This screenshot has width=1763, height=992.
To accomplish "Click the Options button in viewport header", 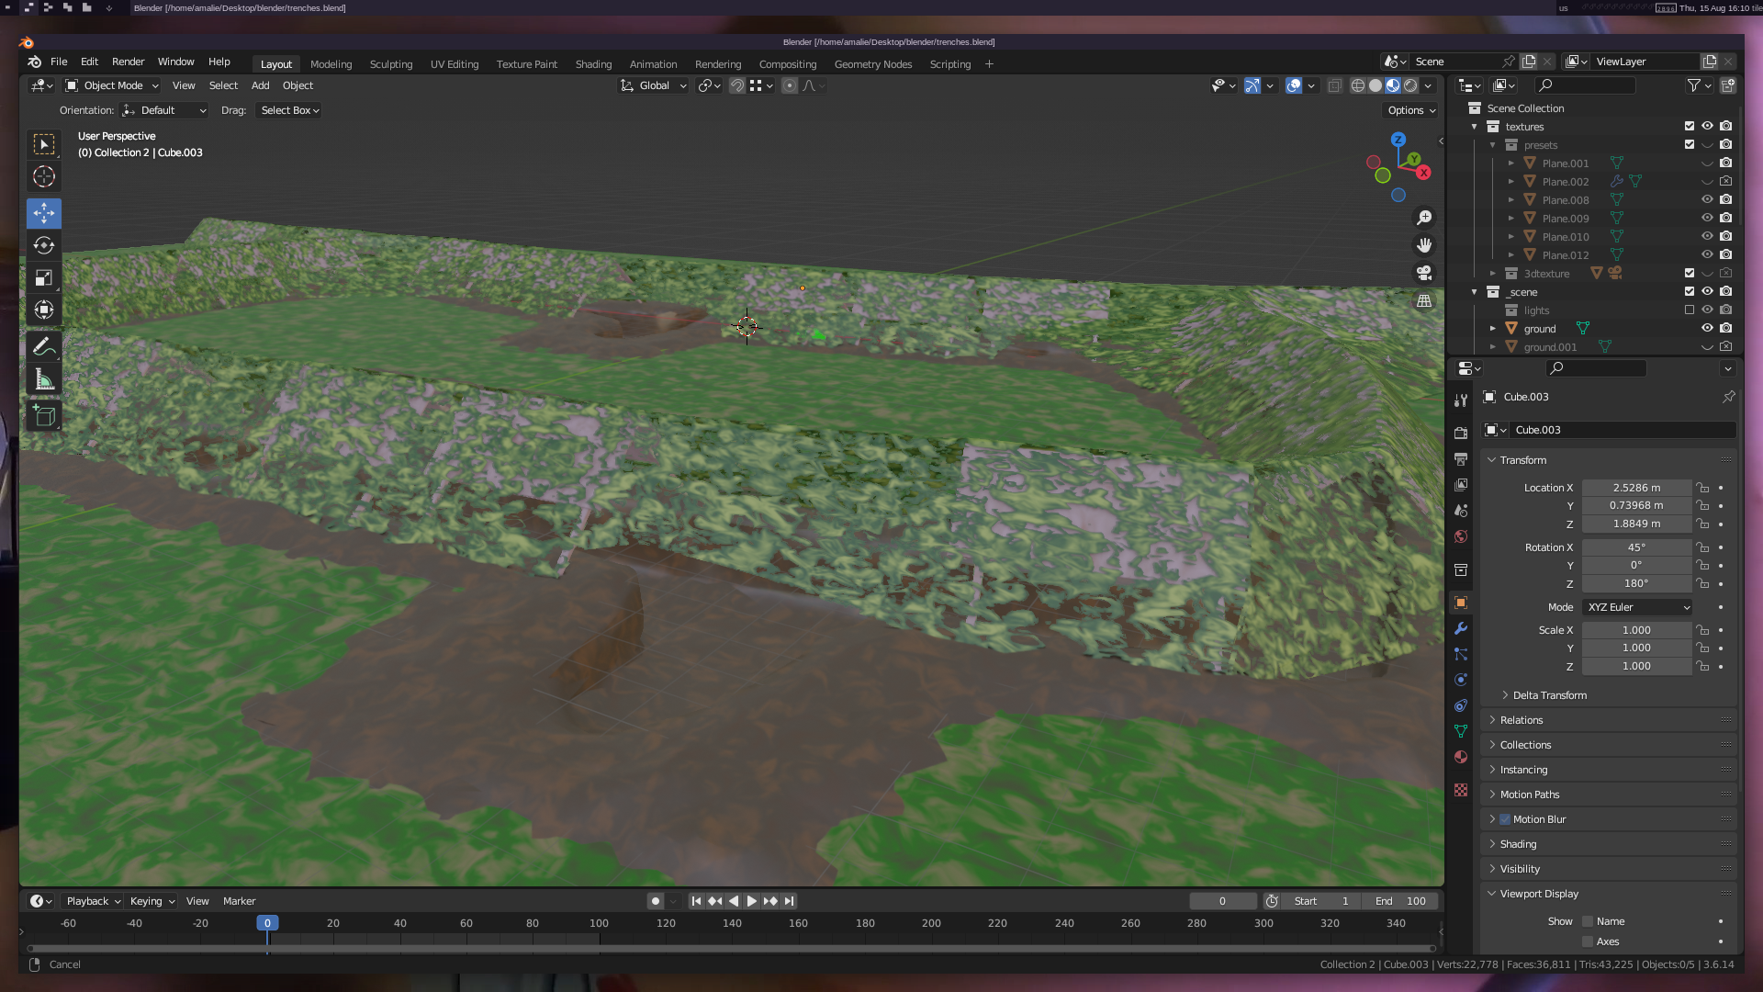I will (x=1411, y=110).
